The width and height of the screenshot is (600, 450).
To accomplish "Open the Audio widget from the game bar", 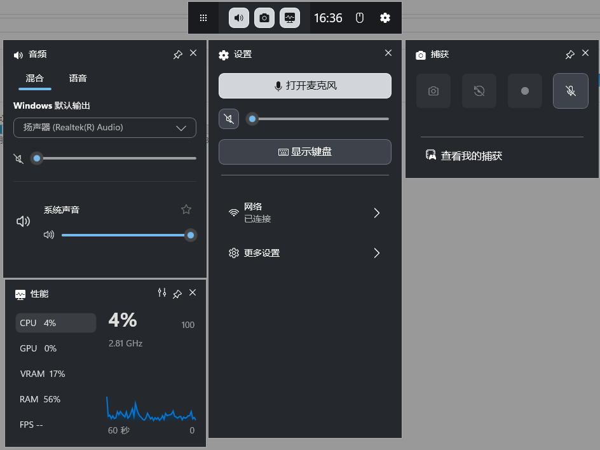I will [238, 18].
